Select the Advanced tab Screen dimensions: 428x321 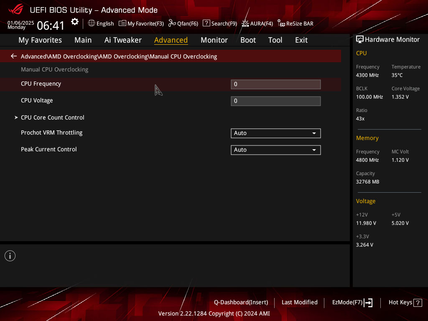[x=171, y=40]
